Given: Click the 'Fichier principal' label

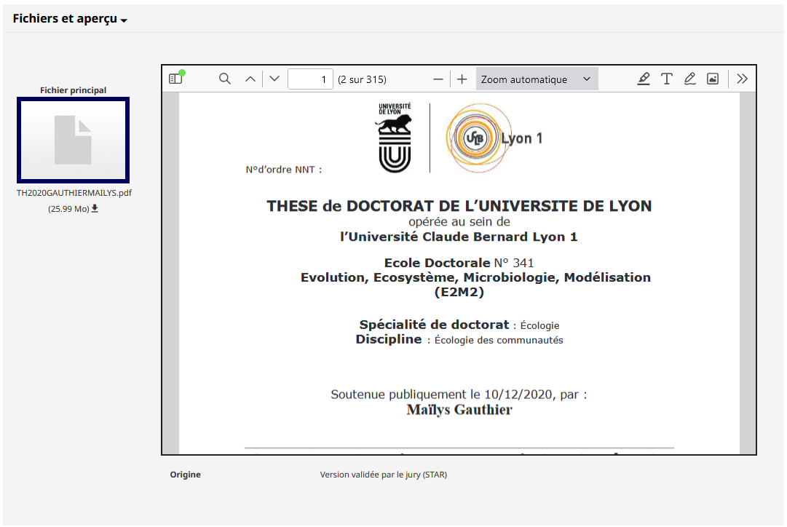Looking at the screenshot, I should tap(74, 90).
